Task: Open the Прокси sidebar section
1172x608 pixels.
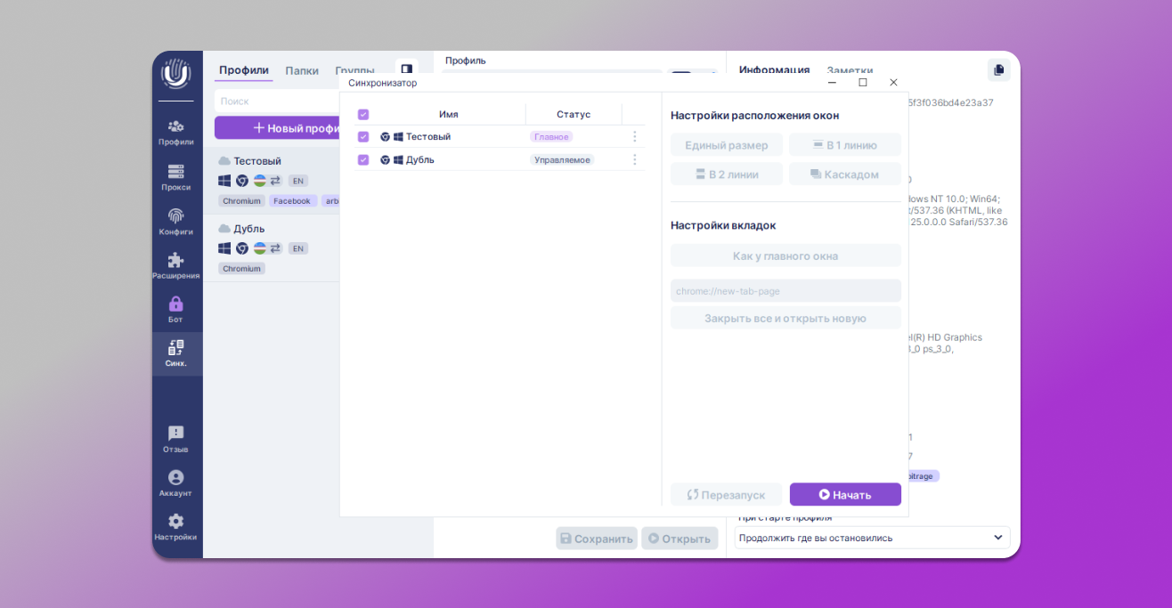Action: click(175, 177)
